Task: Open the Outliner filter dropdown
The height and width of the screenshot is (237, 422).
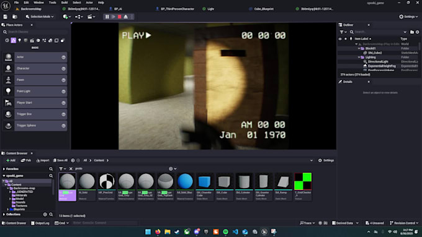Action: pos(343,32)
